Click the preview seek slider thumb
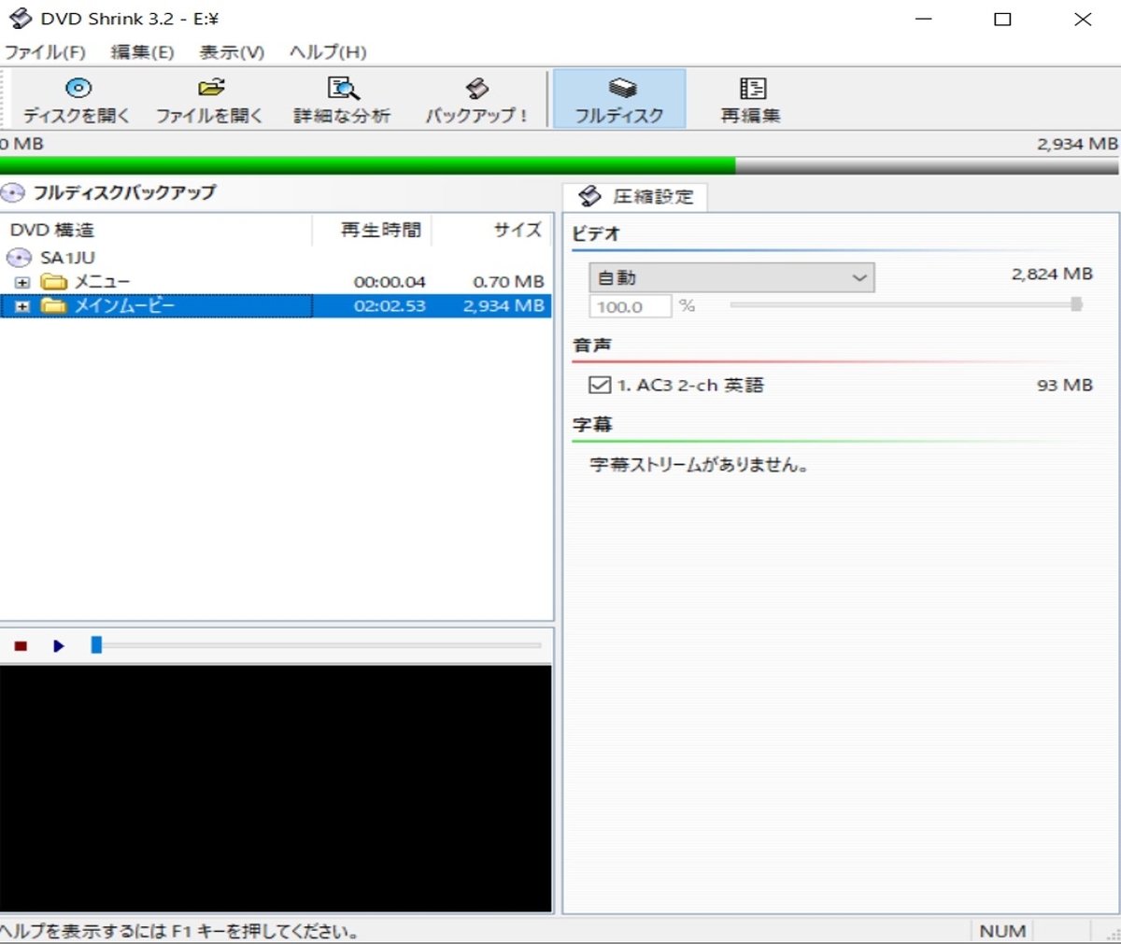 (96, 645)
